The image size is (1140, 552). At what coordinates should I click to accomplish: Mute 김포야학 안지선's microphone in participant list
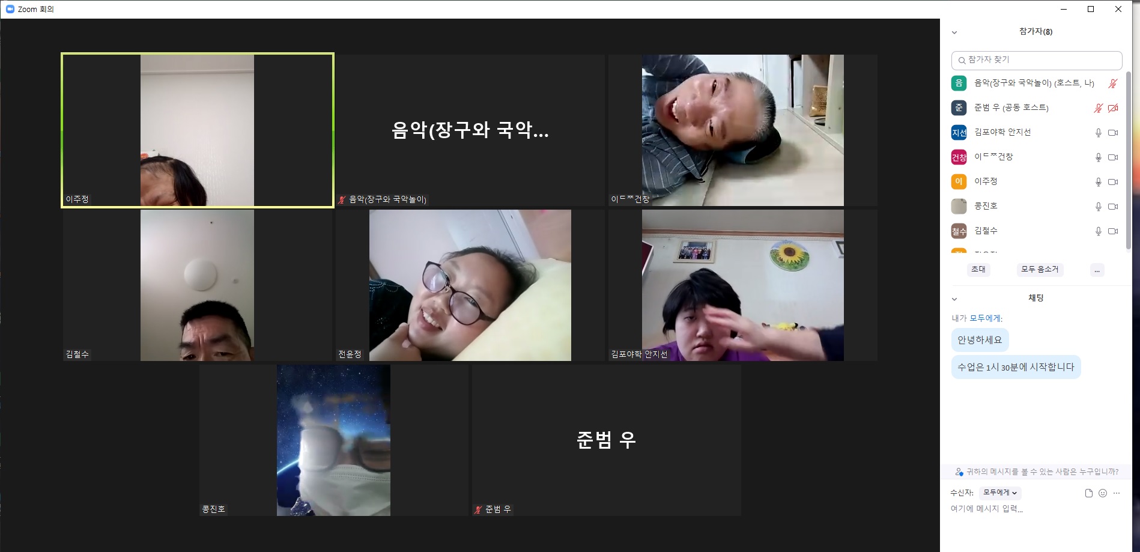pos(1098,133)
